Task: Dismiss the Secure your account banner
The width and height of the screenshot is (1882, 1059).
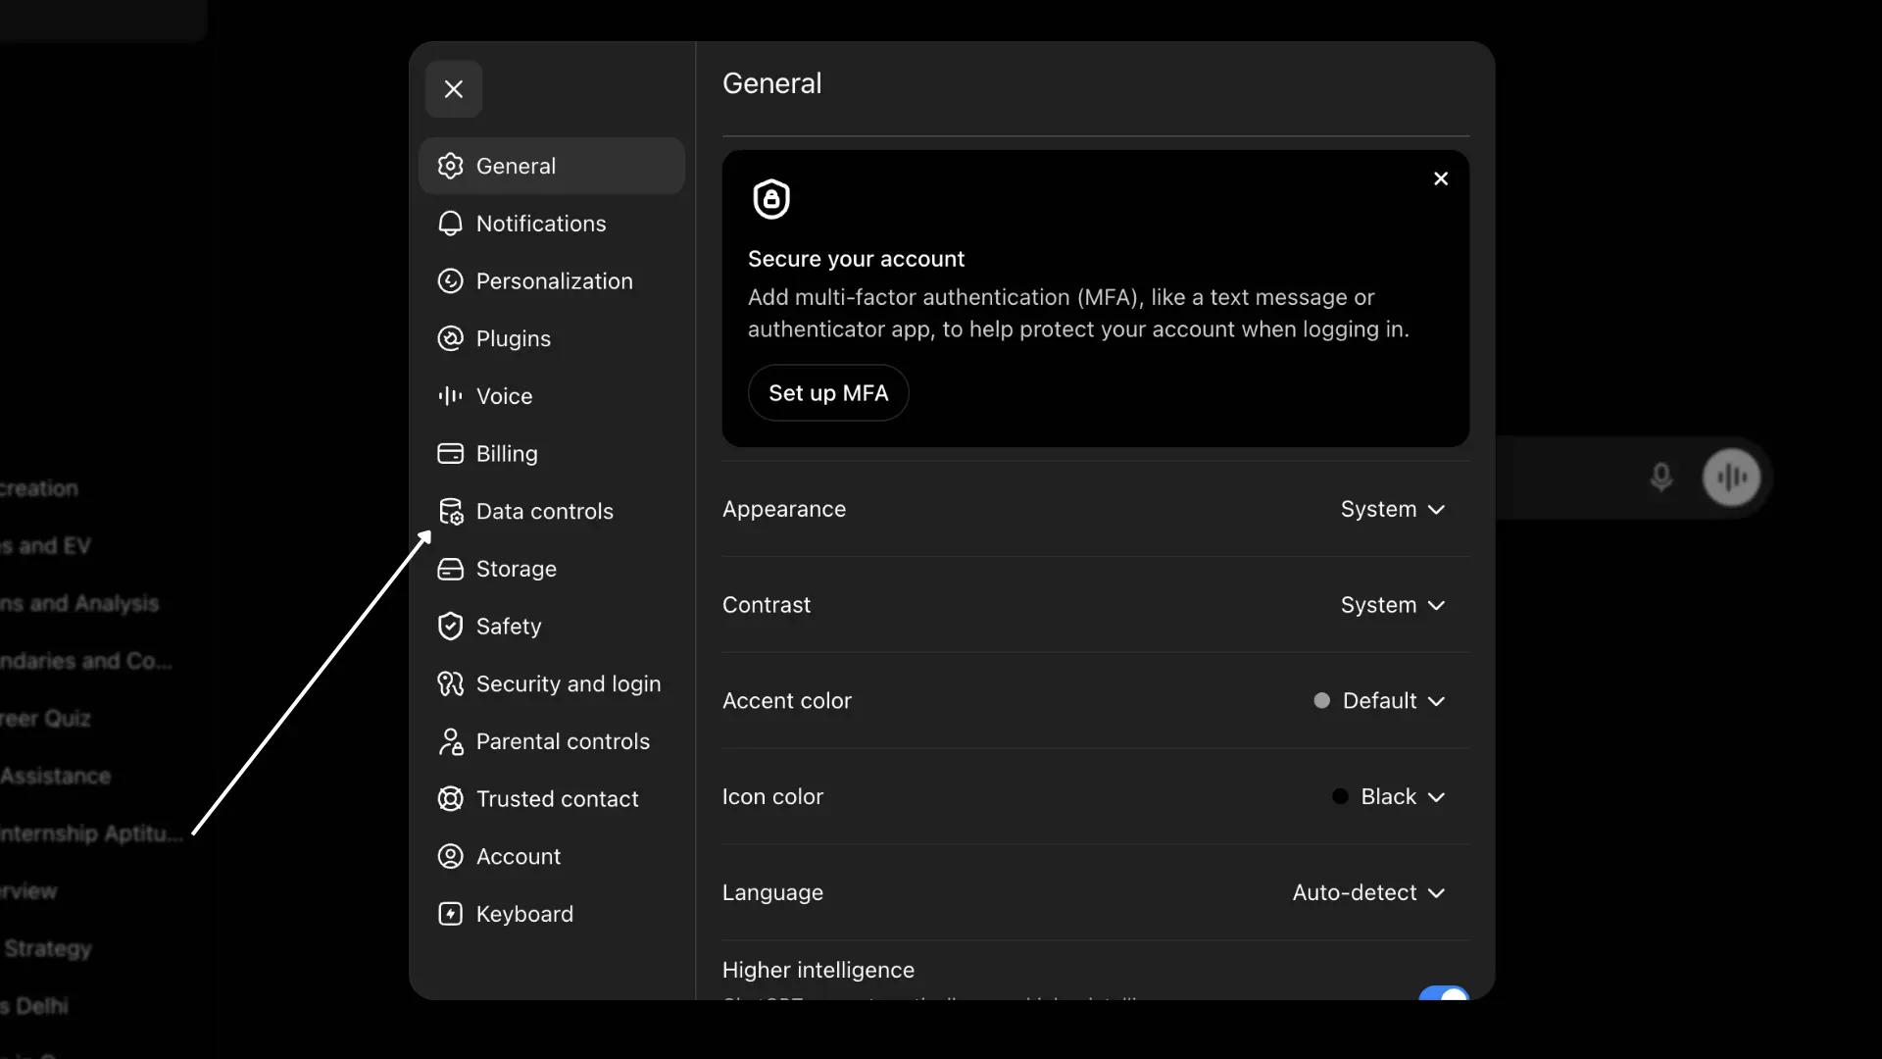Action: [x=1441, y=178]
